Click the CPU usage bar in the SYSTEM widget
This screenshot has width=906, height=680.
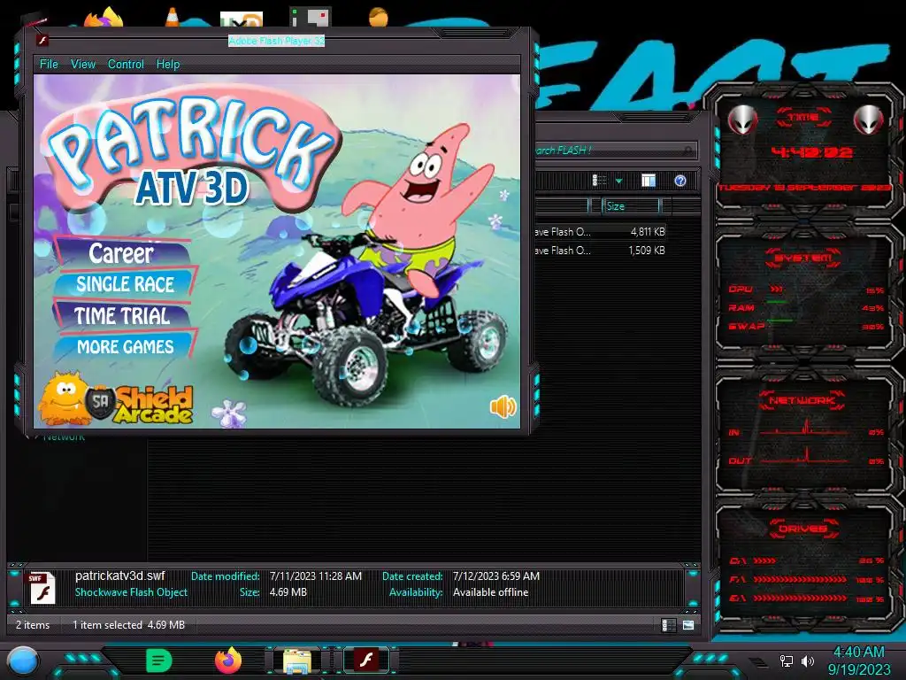coord(776,290)
